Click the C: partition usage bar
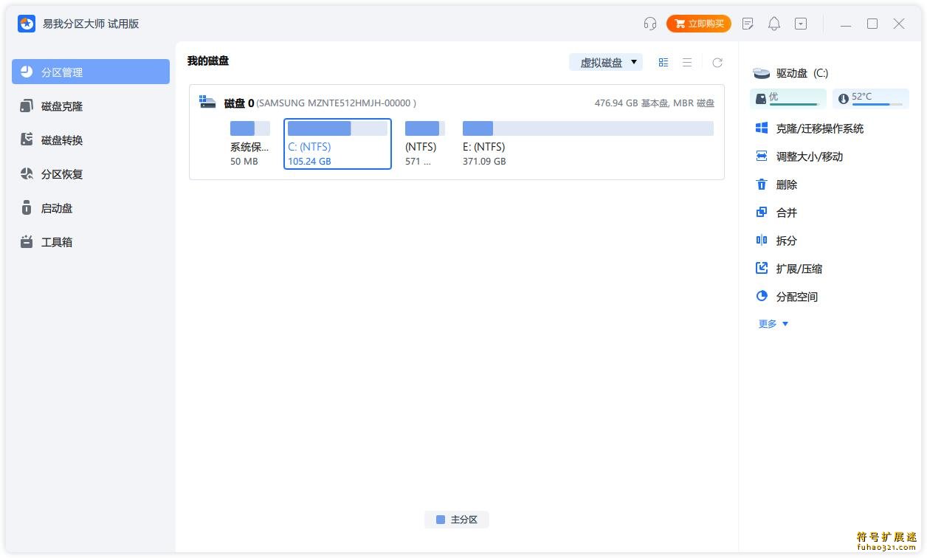 pos(337,128)
